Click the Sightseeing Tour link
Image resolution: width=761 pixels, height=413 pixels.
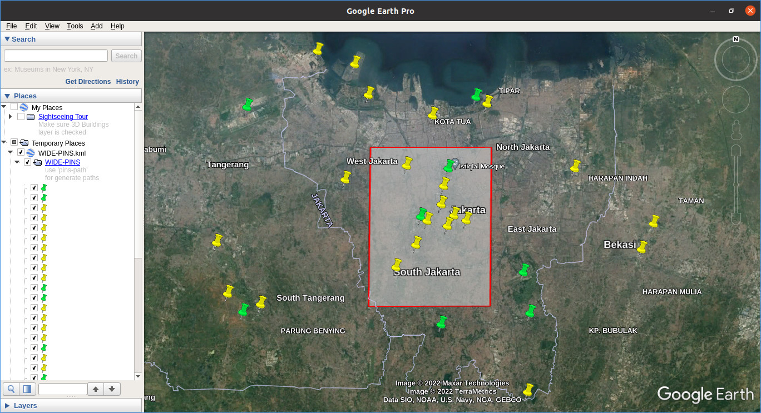63,117
